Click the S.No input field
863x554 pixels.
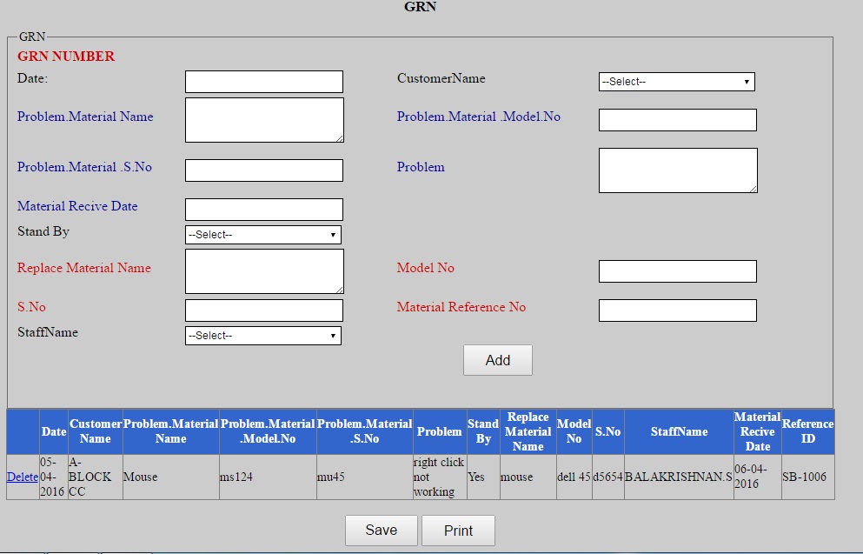coord(262,310)
